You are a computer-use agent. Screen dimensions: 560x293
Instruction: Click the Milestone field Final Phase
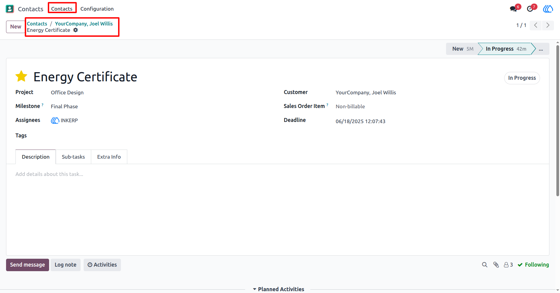64,106
